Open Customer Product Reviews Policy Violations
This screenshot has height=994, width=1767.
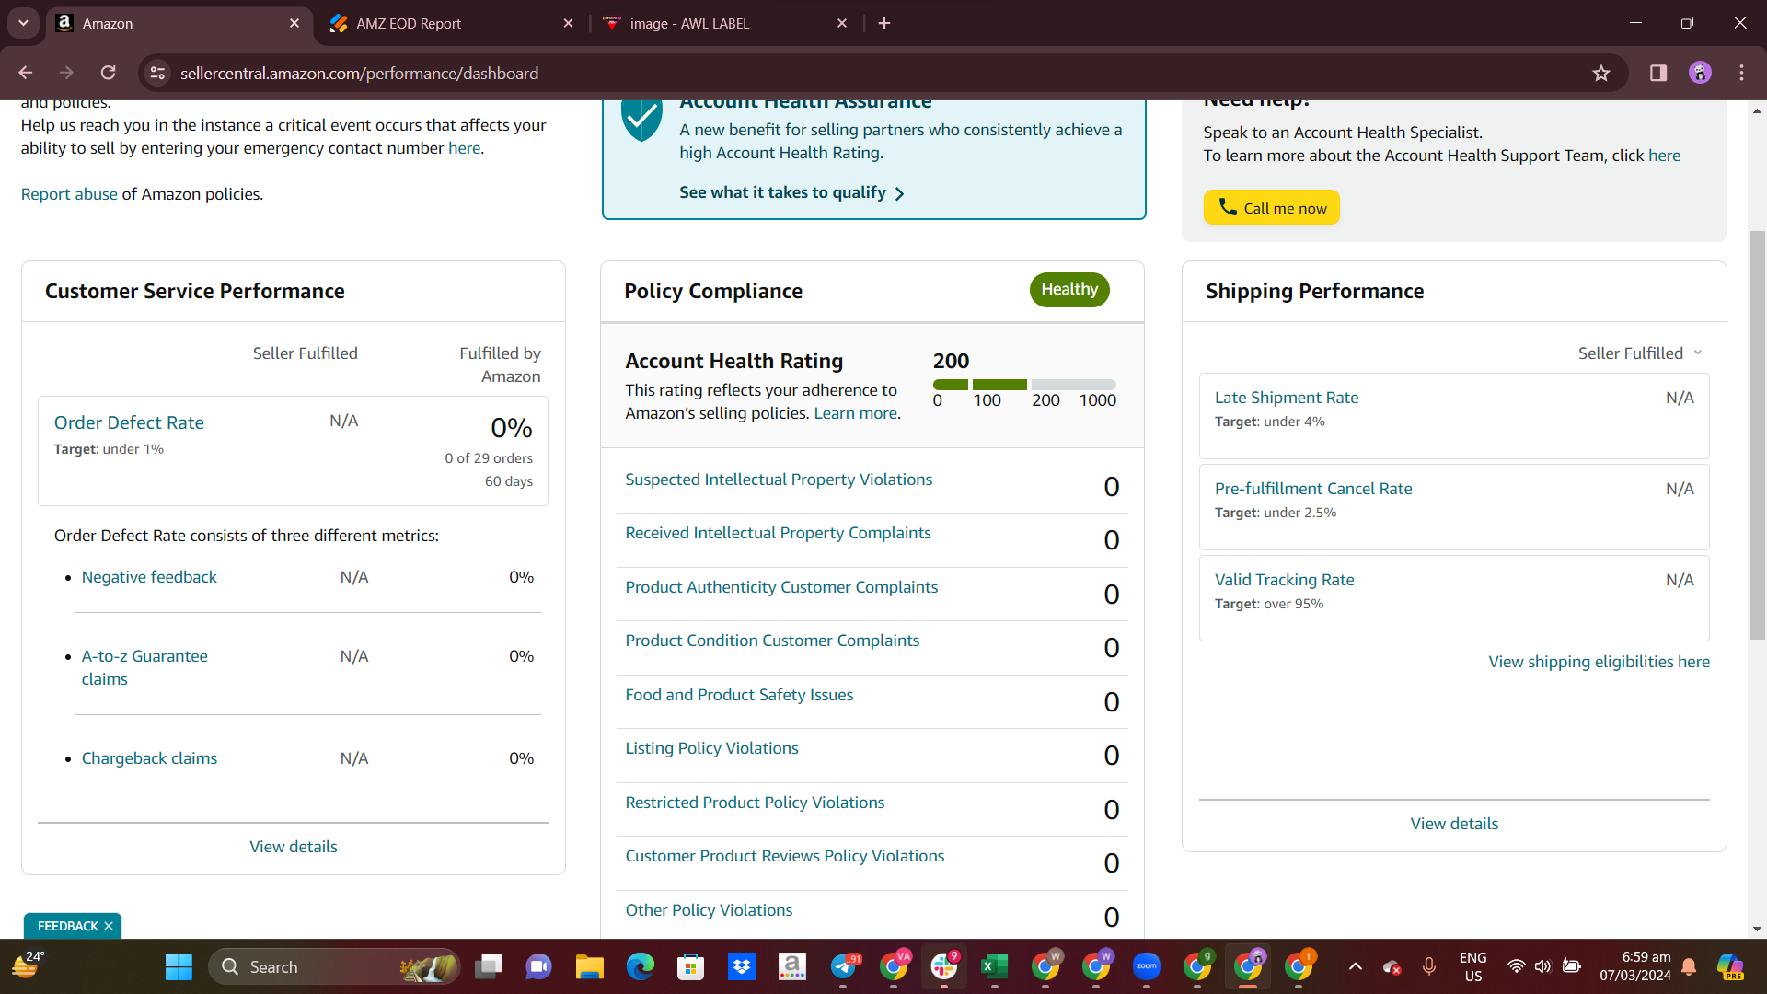tap(785, 856)
